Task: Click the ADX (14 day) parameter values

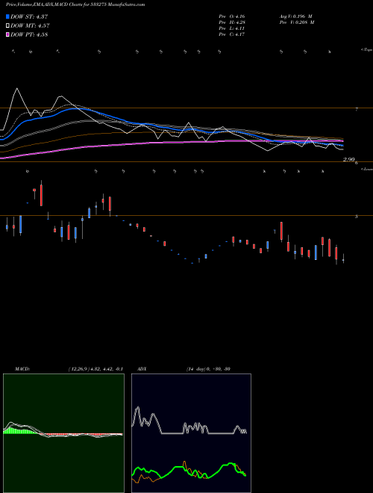Action: tap(208, 369)
